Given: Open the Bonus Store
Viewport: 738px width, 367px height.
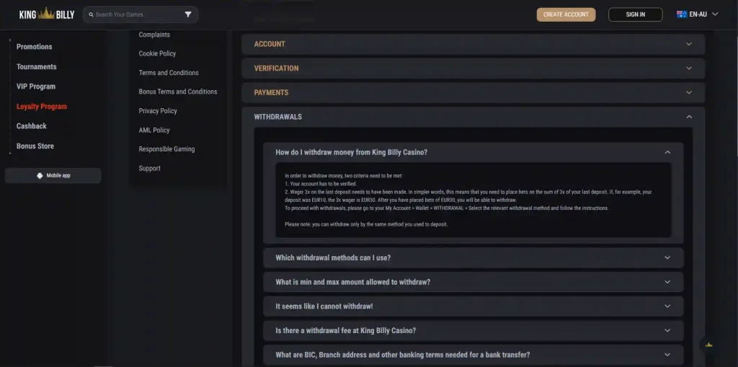Looking at the screenshot, I should pyautogui.click(x=35, y=146).
